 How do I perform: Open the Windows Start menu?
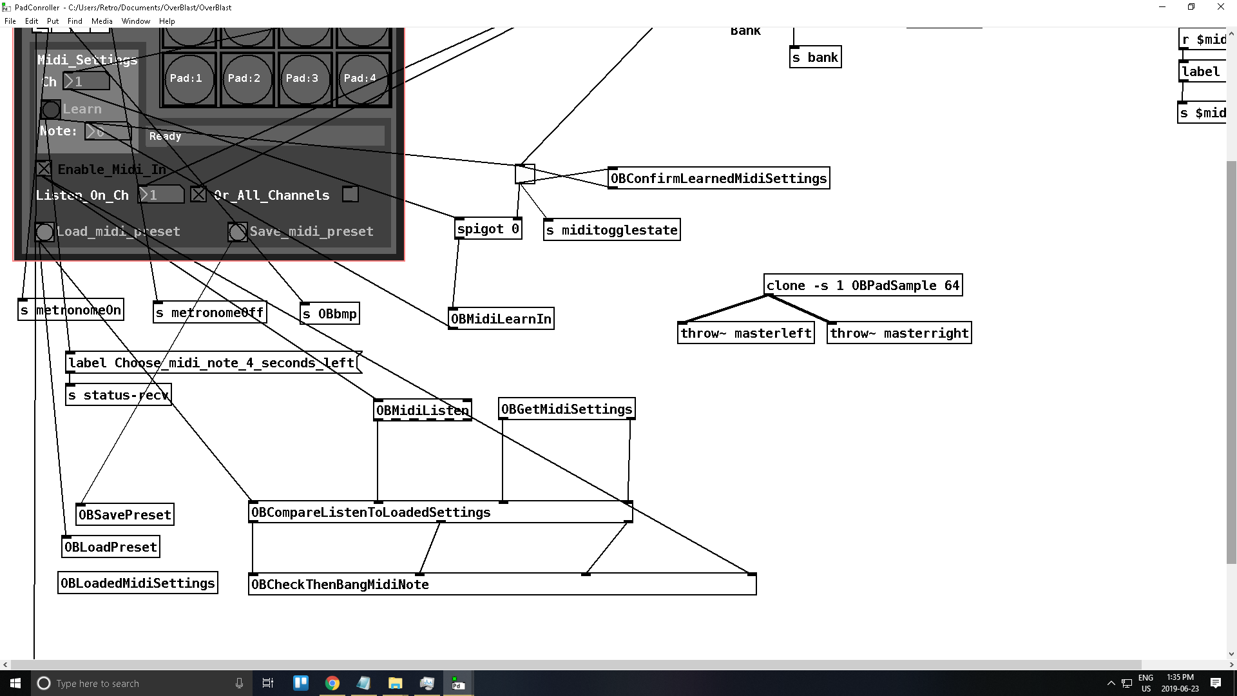tap(15, 683)
